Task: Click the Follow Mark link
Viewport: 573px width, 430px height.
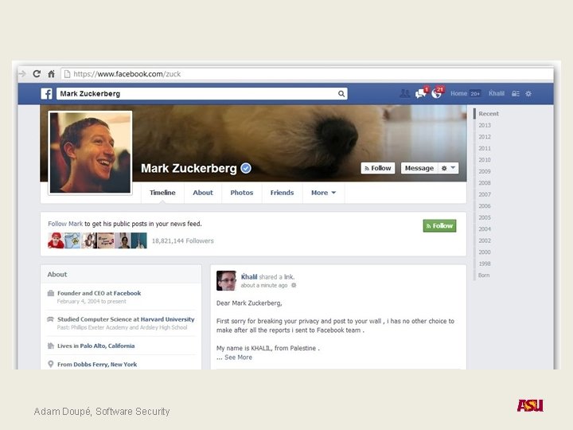Action: tap(65, 224)
